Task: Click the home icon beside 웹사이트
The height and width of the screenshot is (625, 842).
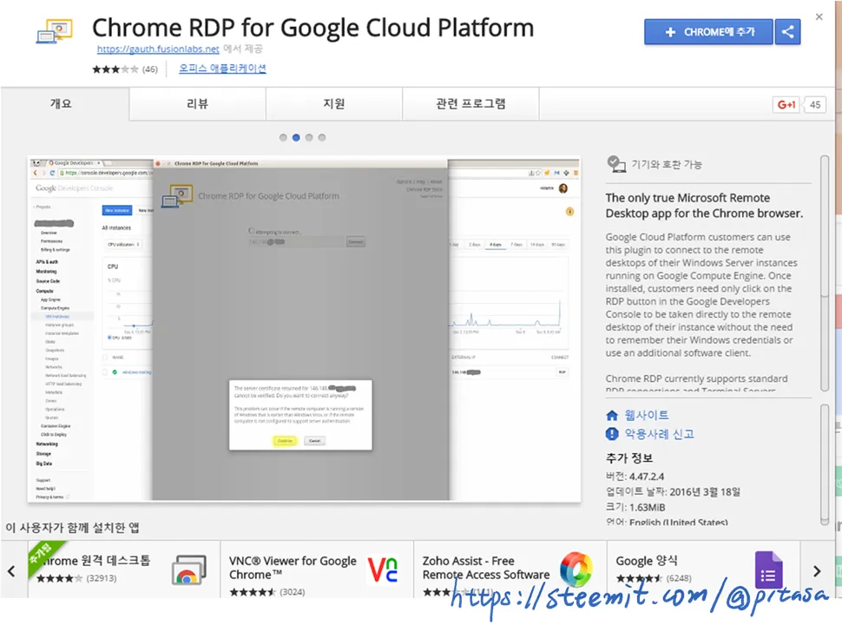Action: [x=612, y=416]
